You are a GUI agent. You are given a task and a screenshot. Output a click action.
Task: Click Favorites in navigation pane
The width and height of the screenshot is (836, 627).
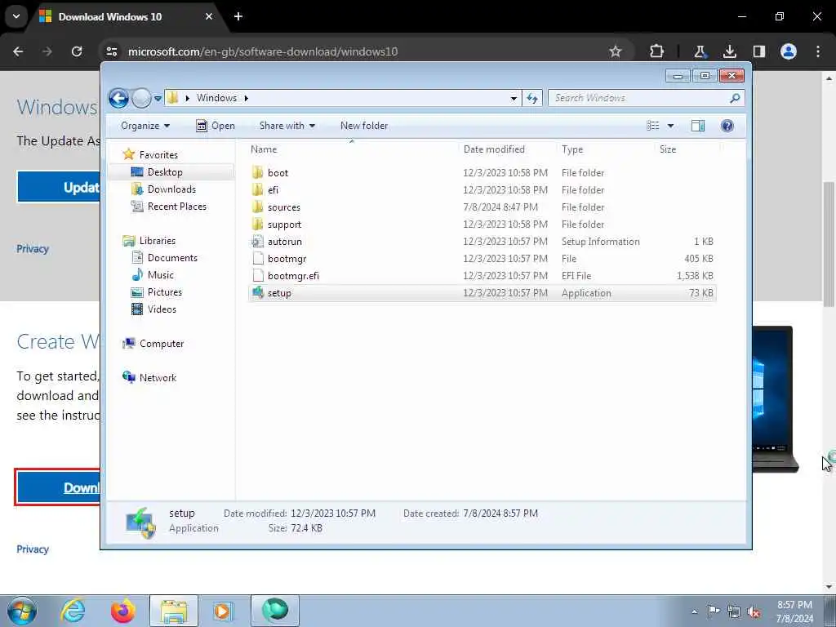158,154
